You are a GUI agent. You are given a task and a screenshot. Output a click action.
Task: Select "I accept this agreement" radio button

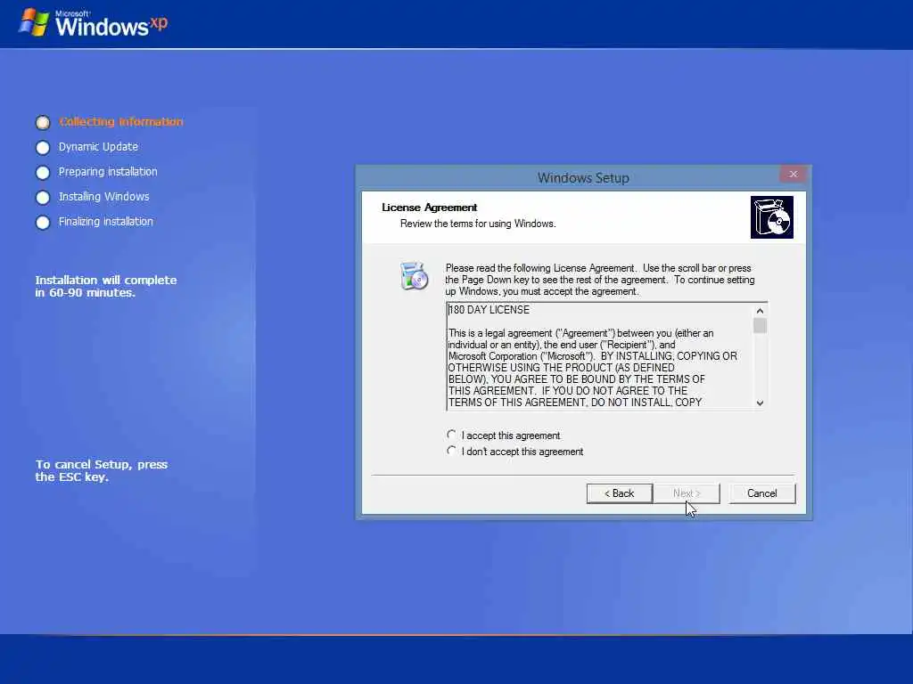click(451, 435)
